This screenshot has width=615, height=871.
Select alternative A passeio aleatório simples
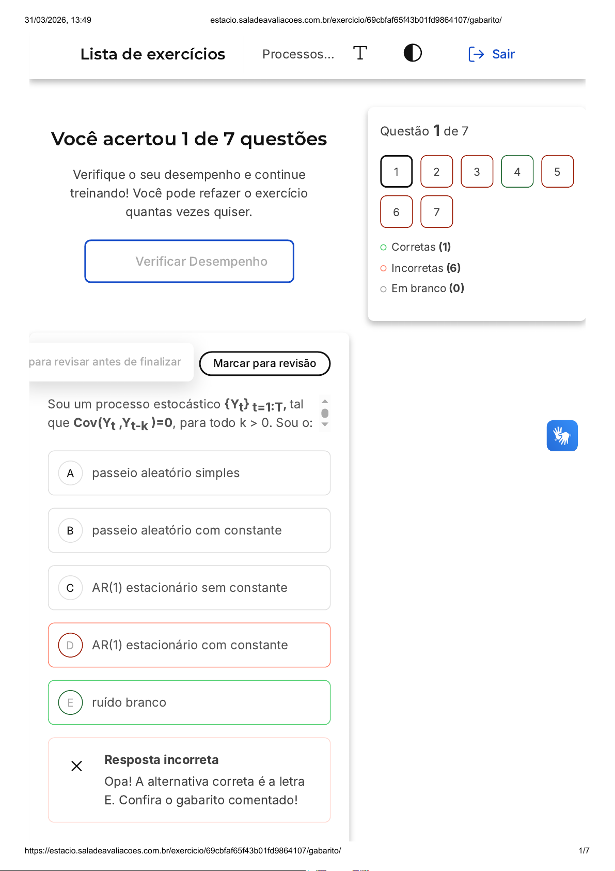click(189, 473)
